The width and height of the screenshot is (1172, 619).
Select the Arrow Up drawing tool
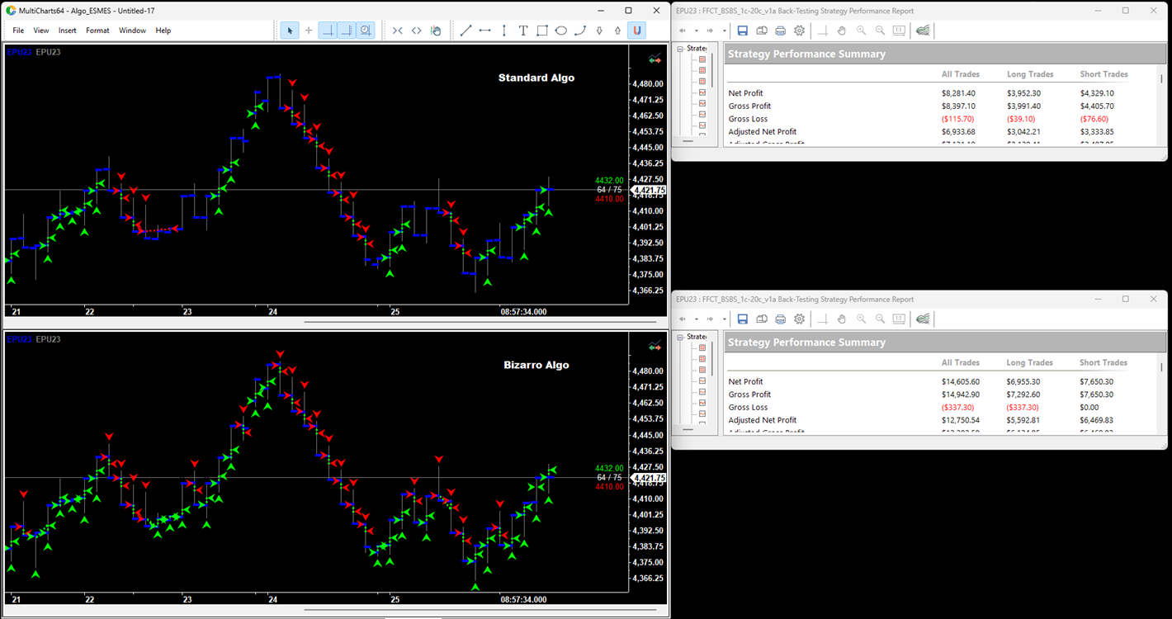[618, 31]
